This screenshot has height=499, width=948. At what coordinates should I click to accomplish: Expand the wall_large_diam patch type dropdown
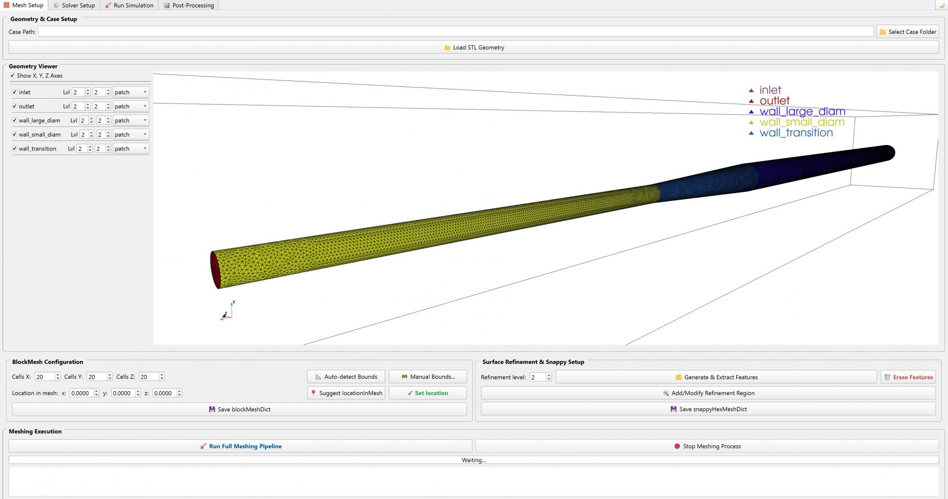click(130, 120)
